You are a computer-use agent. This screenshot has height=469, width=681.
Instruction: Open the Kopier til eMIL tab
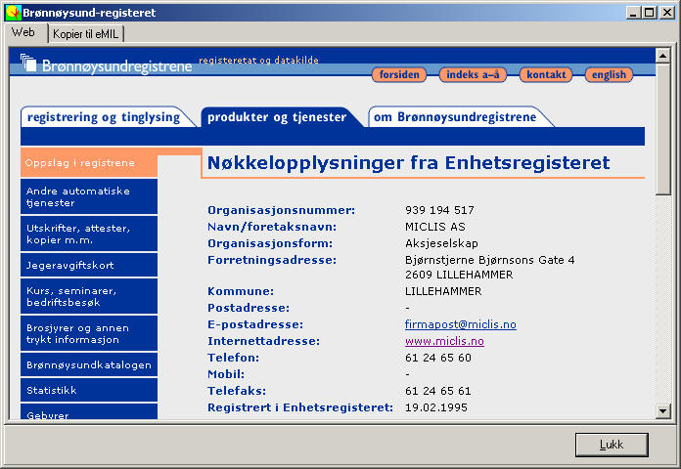86,34
